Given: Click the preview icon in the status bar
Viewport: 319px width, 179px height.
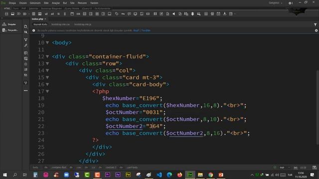Looking at the screenshot, I should [315, 168].
